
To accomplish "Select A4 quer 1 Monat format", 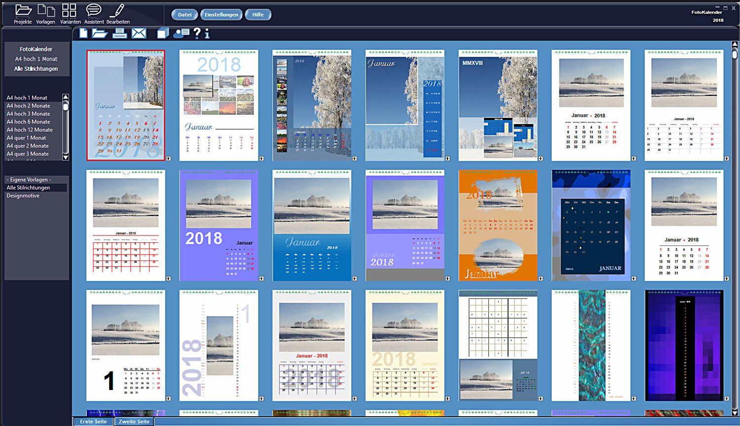I will click(x=33, y=138).
